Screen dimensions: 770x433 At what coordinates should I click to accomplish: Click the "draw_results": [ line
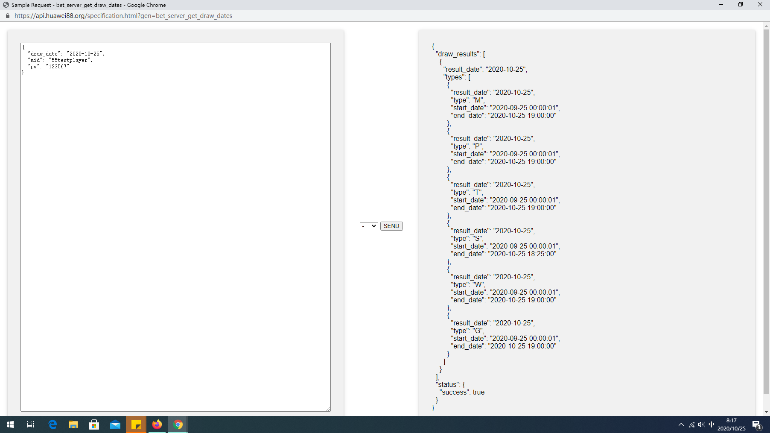[460, 54]
